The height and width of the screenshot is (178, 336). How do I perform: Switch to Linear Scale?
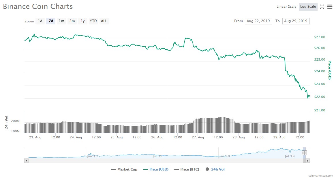(286, 7)
